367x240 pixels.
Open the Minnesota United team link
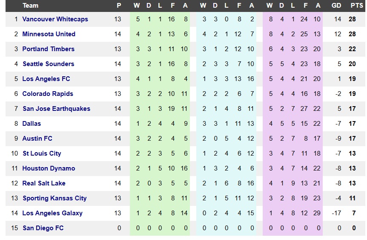[x=49, y=34]
